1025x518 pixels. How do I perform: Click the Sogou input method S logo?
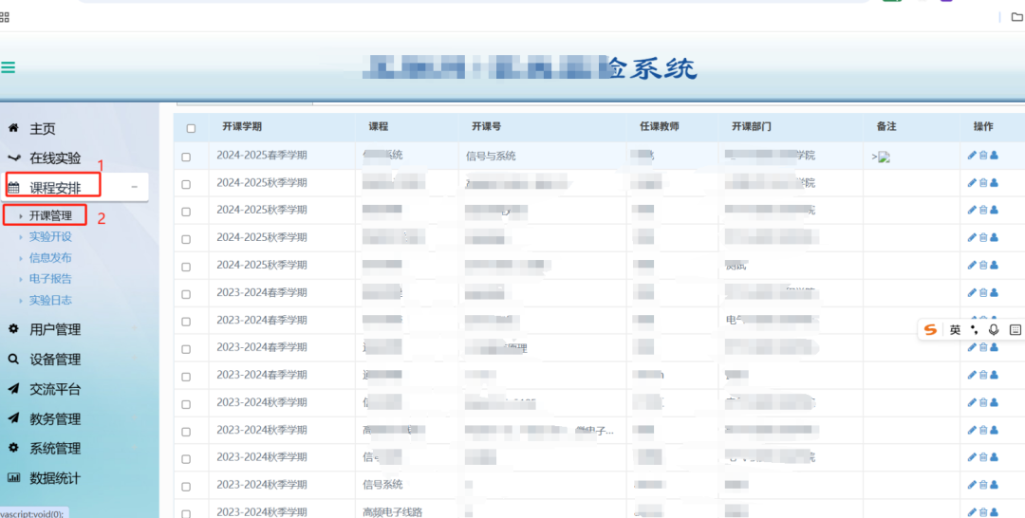(x=930, y=330)
